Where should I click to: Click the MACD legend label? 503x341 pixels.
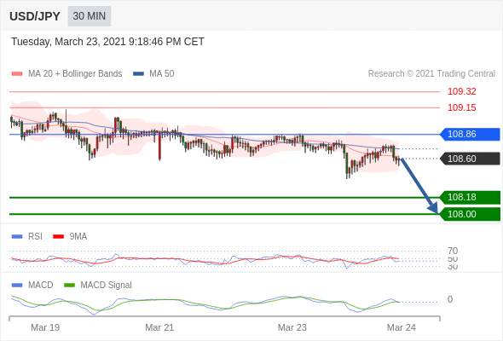pos(41,286)
